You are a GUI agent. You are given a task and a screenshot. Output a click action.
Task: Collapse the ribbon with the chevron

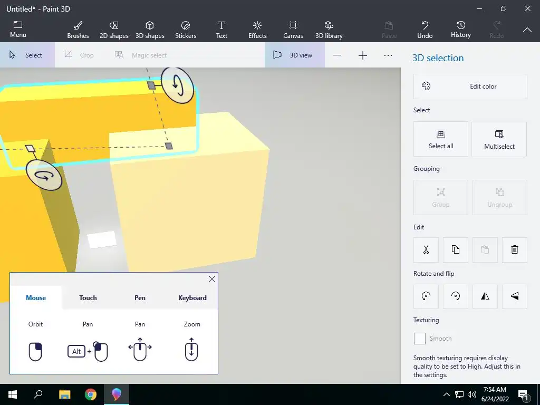(527, 30)
